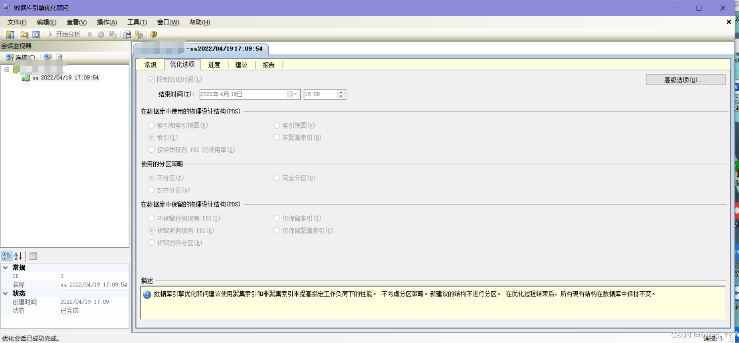Click the disconnect server icon in session monitor

click(48, 57)
